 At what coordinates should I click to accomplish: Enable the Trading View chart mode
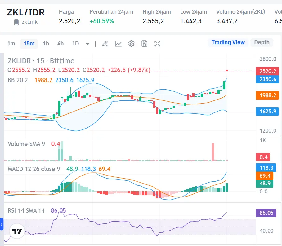pos(228,42)
